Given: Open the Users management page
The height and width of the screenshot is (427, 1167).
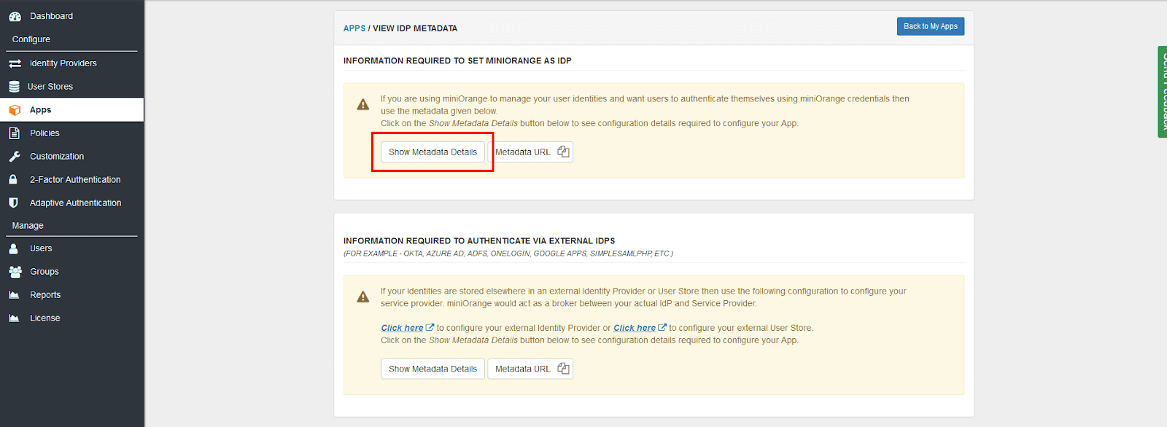Looking at the screenshot, I should [x=71, y=248].
